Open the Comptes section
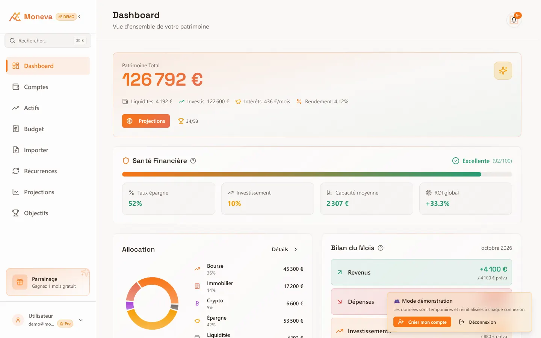This screenshot has width=541, height=338. (x=48, y=87)
